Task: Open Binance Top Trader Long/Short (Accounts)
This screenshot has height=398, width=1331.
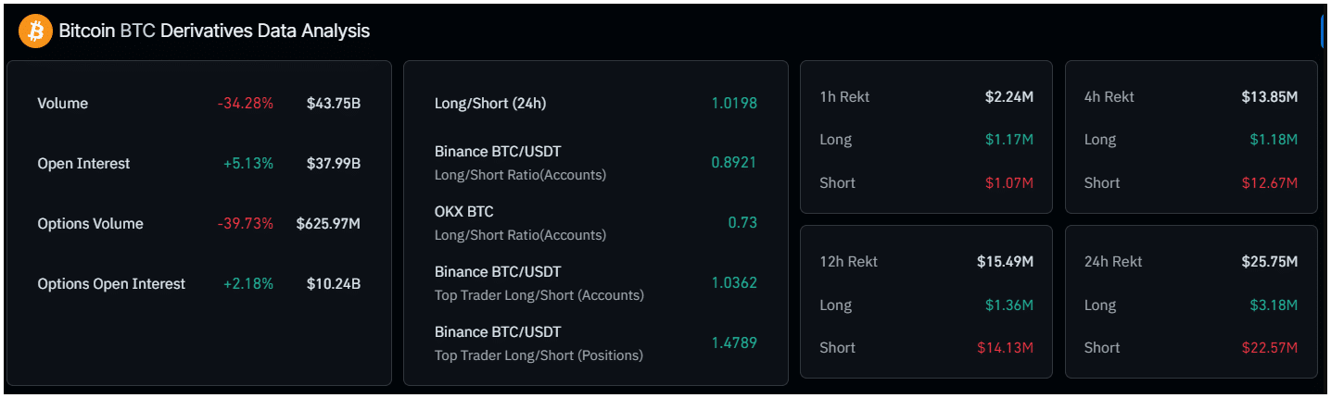Action: pyautogui.click(x=595, y=283)
